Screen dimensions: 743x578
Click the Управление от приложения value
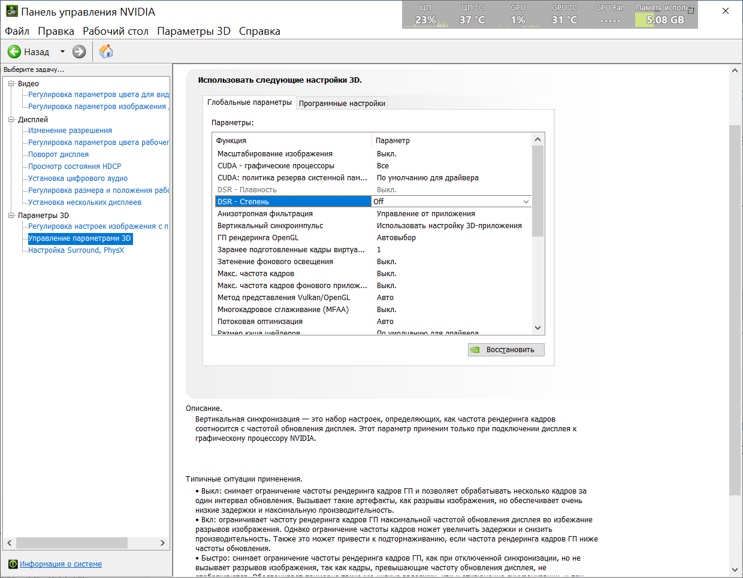tap(426, 214)
